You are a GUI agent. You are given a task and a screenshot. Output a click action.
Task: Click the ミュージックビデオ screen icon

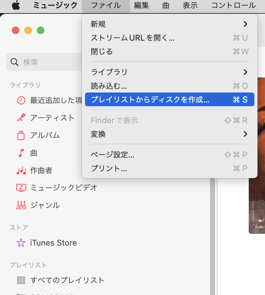tap(21, 188)
